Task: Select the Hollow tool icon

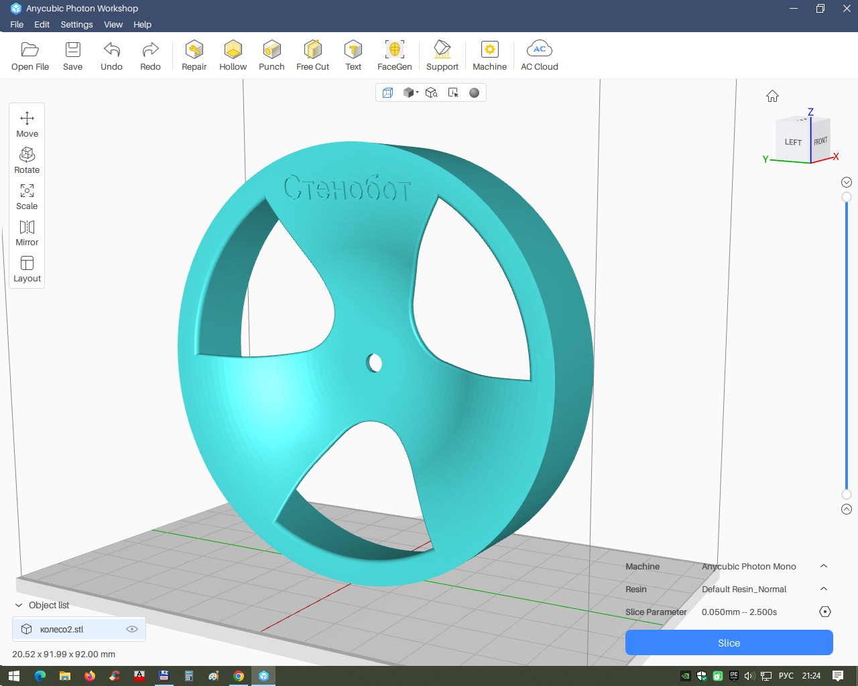Action: pos(233,55)
